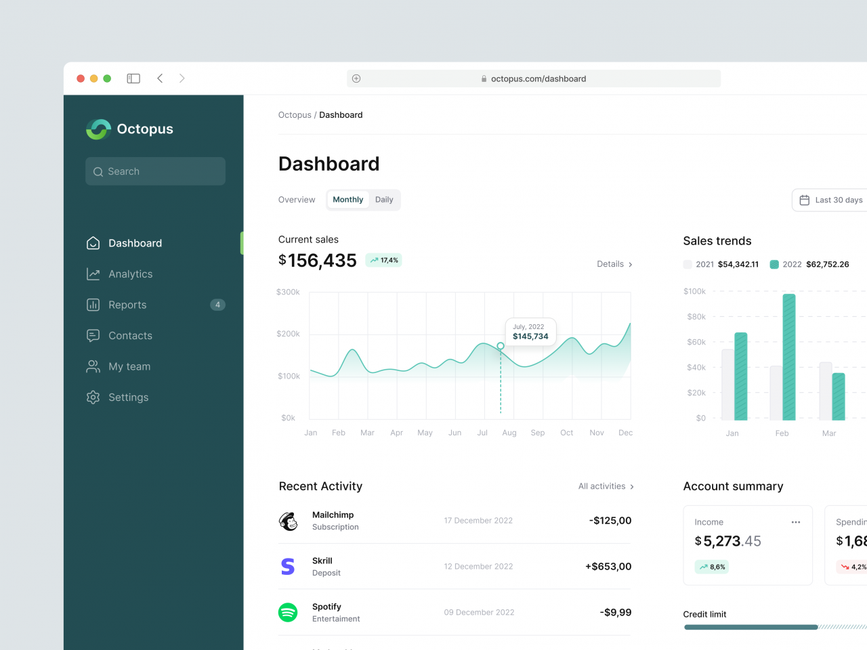Click the Octopus breadcrumb link
The height and width of the screenshot is (650, 867).
(295, 115)
